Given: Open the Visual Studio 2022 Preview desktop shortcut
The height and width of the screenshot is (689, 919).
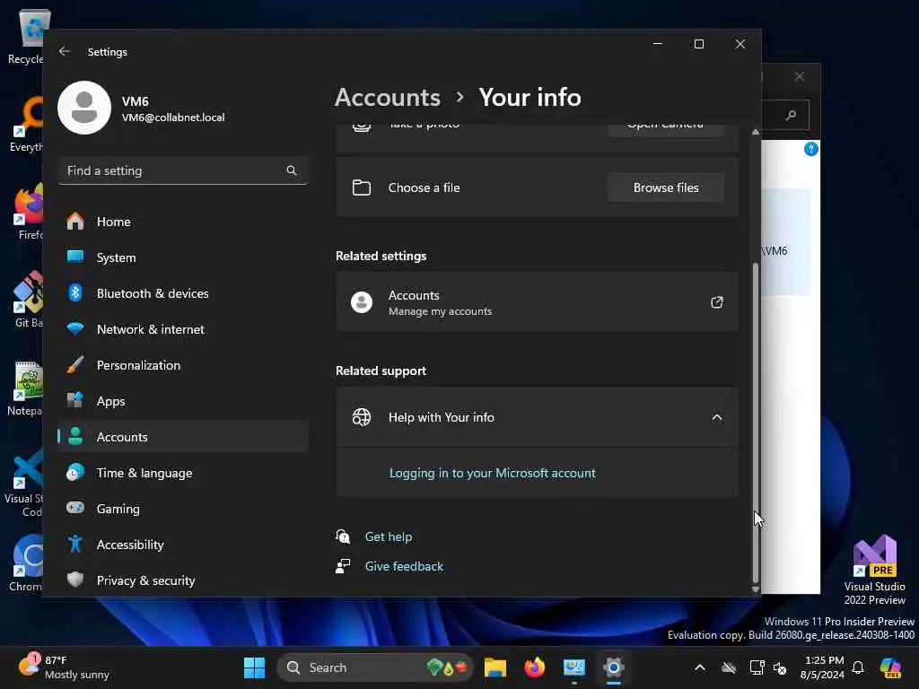Looking at the screenshot, I should [x=874, y=570].
